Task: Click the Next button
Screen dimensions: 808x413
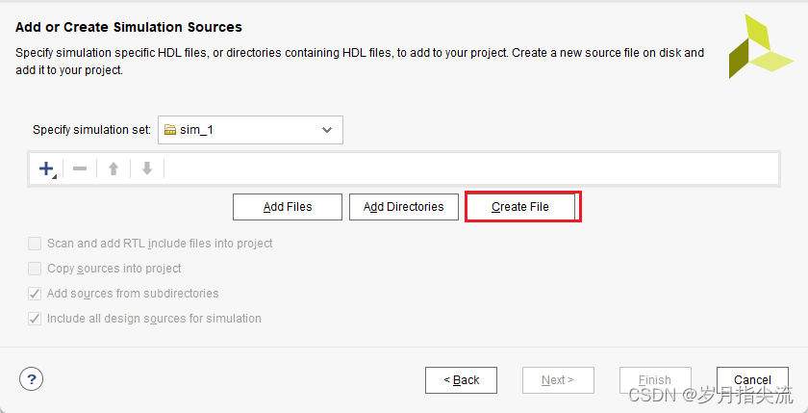Action: click(558, 380)
